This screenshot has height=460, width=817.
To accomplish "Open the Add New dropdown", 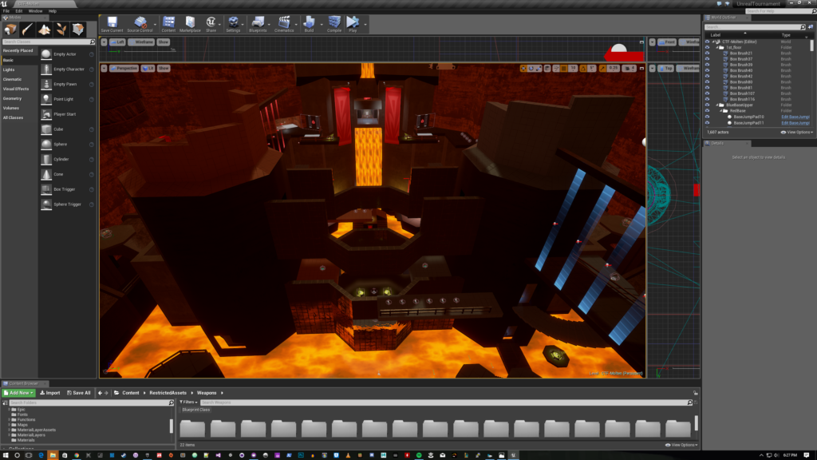I will pyautogui.click(x=18, y=393).
